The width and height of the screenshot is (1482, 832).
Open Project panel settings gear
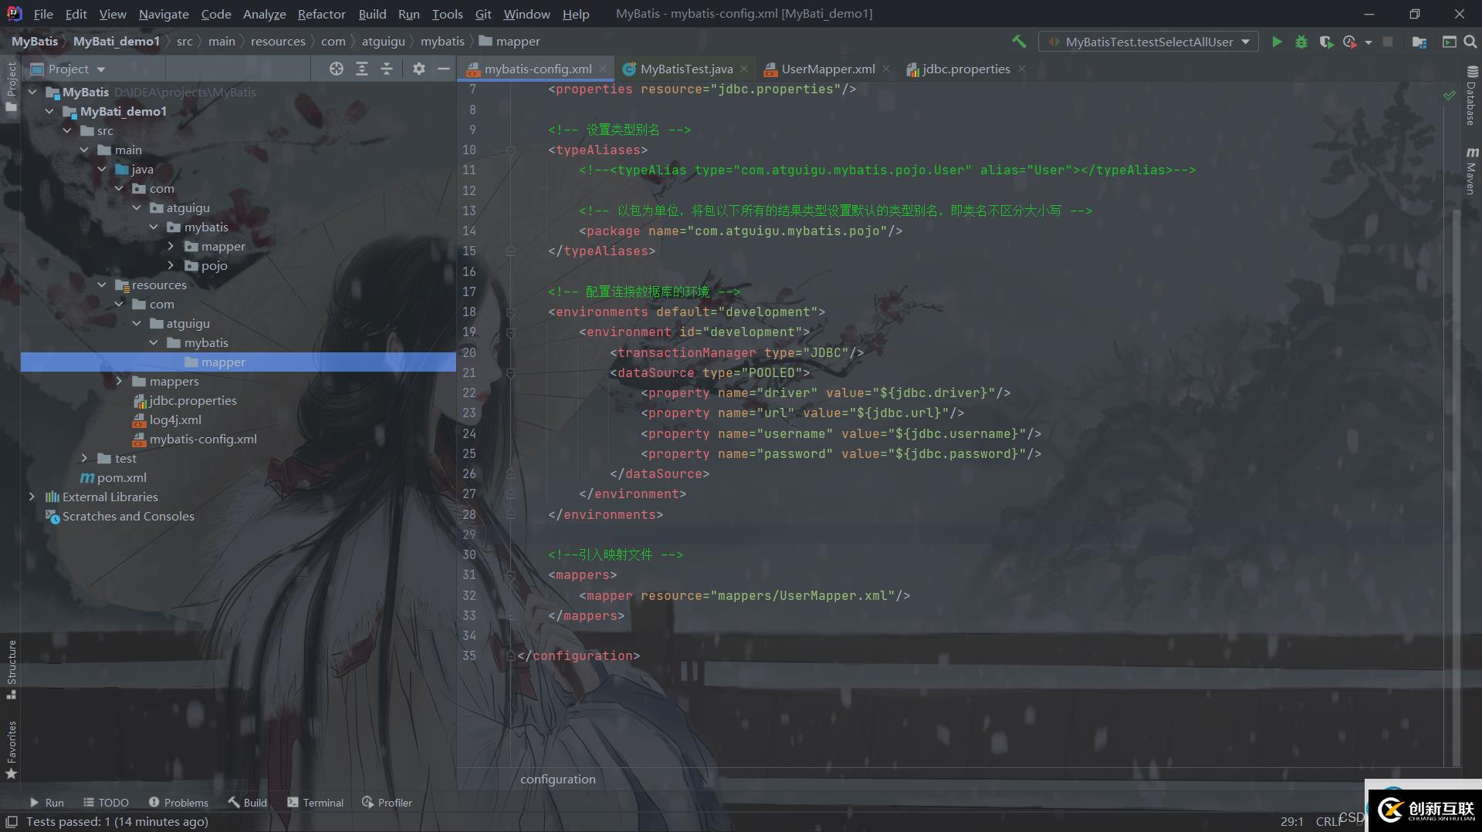[419, 69]
